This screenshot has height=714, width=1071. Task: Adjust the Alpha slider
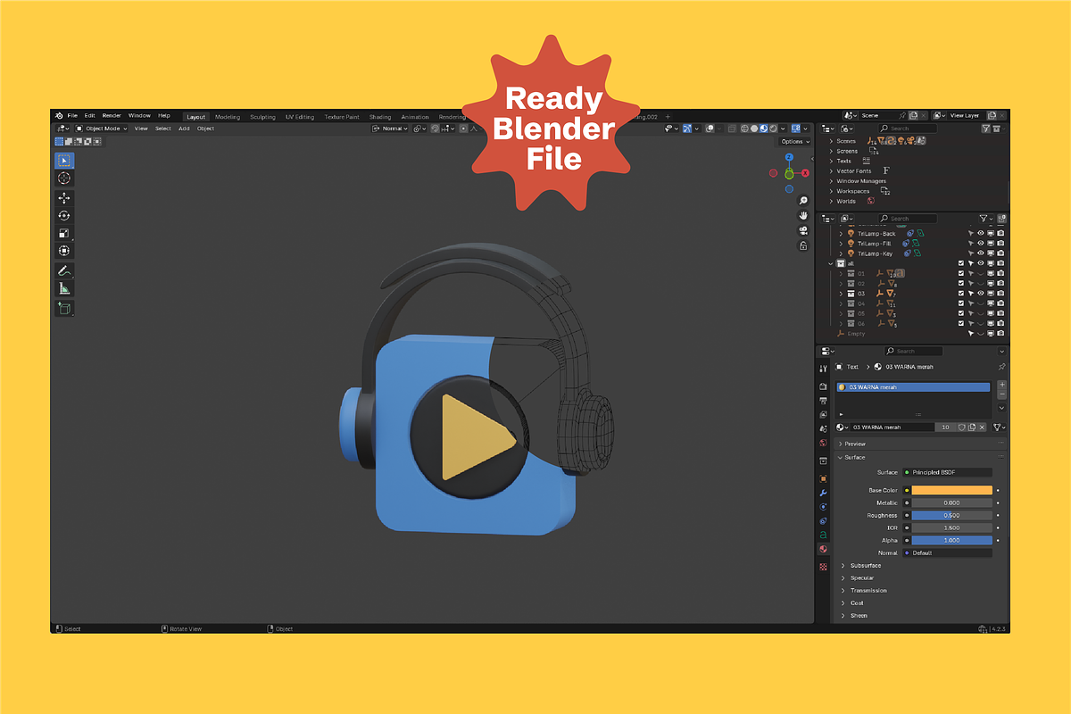click(951, 540)
